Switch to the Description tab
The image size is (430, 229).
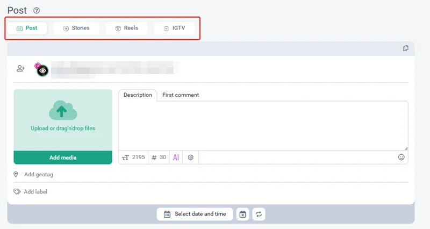click(x=138, y=95)
